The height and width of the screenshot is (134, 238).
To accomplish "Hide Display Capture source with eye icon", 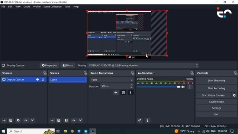I will coord(38,80).
